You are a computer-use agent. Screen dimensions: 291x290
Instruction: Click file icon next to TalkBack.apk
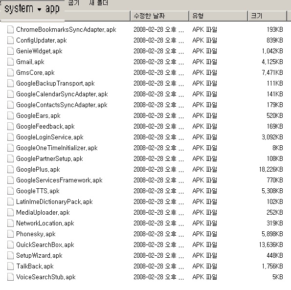click(x=10, y=266)
